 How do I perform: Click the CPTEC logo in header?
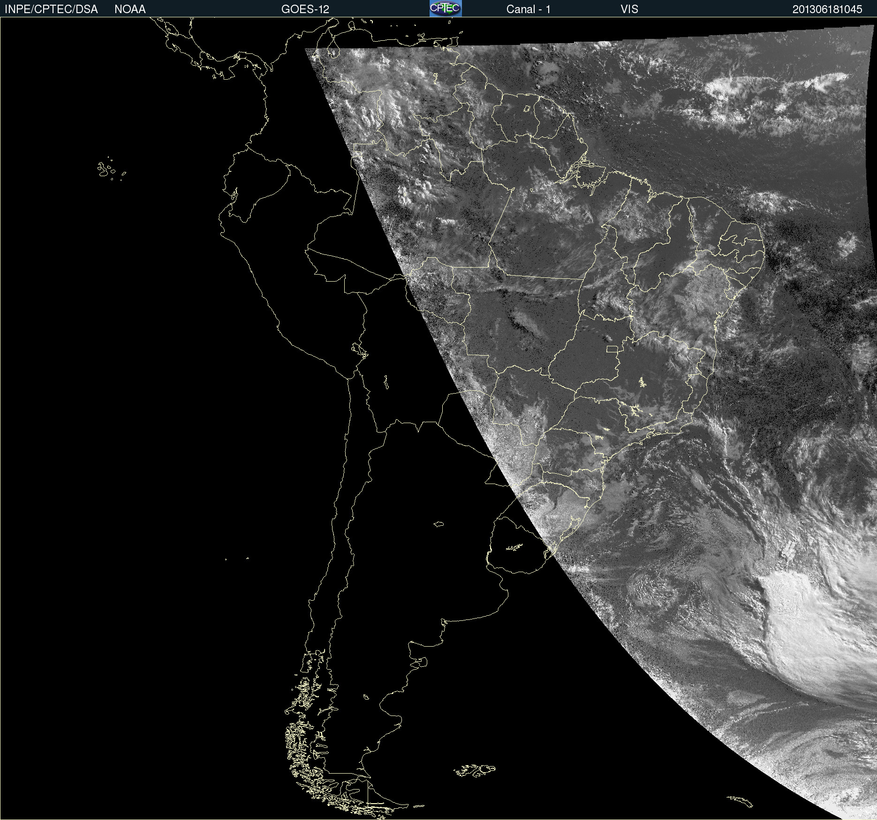point(446,8)
